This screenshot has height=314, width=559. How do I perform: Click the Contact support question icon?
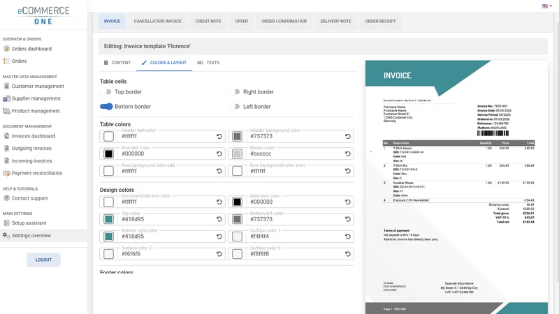(6, 198)
